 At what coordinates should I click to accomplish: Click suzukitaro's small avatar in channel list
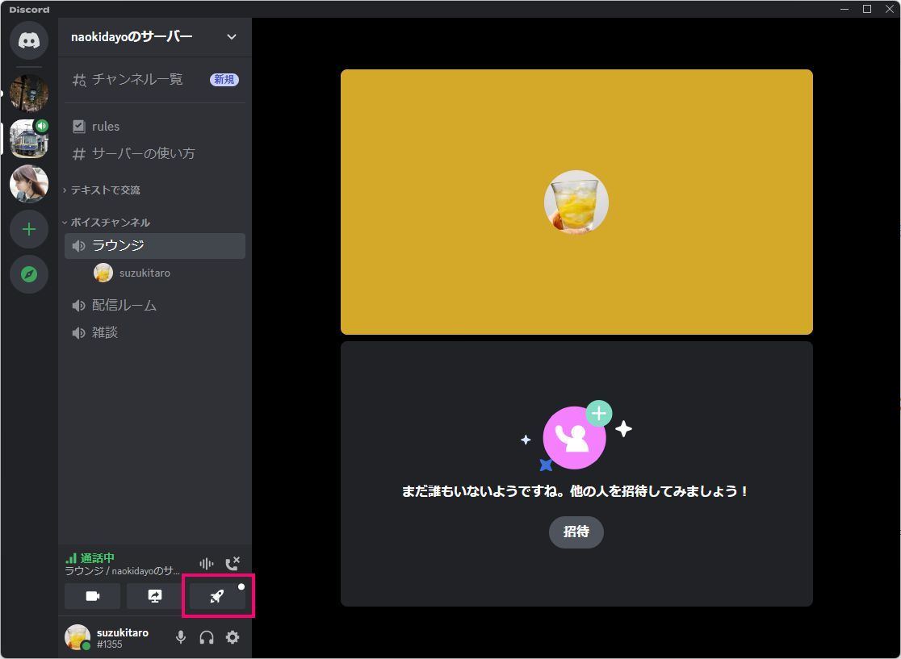point(103,273)
